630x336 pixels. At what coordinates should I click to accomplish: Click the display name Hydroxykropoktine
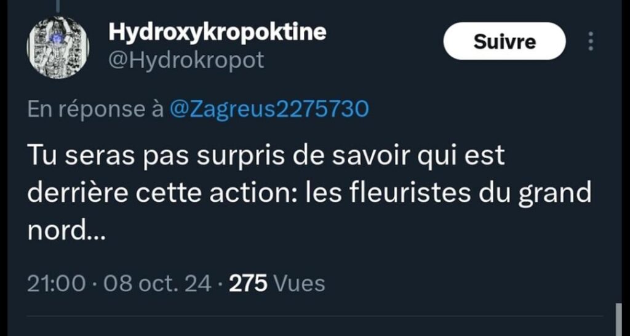[217, 32]
